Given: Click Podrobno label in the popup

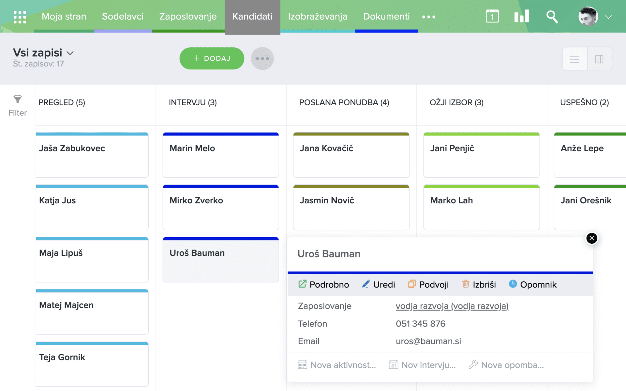Looking at the screenshot, I should click(329, 284).
